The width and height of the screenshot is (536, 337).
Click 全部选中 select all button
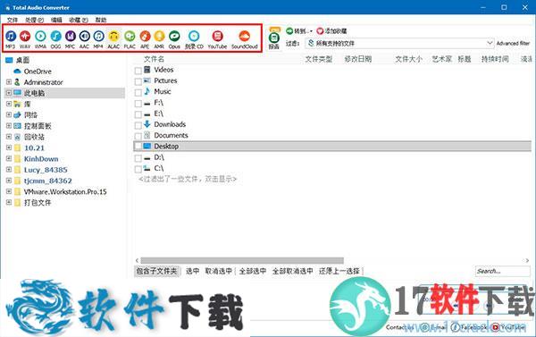252,272
